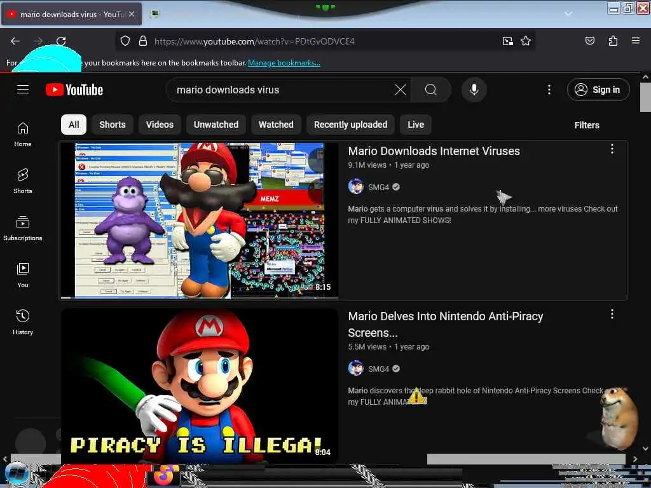Open History in the sidebar
The height and width of the screenshot is (488, 651).
(x=23, y=322)
